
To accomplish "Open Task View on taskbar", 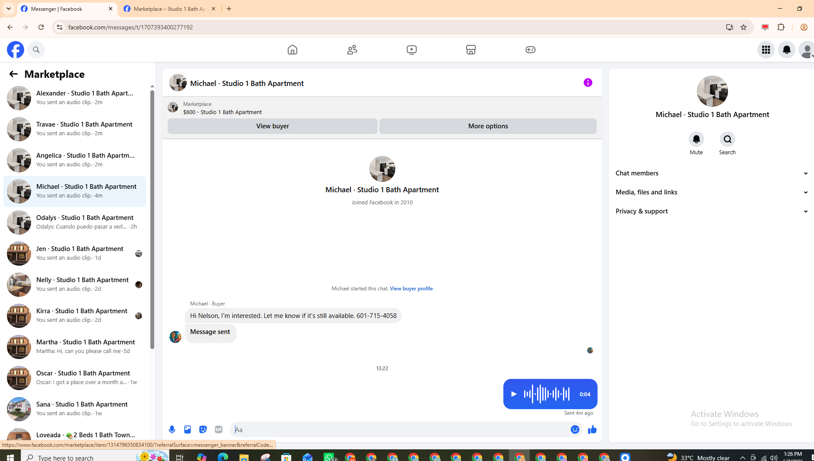I will point(180,457).
